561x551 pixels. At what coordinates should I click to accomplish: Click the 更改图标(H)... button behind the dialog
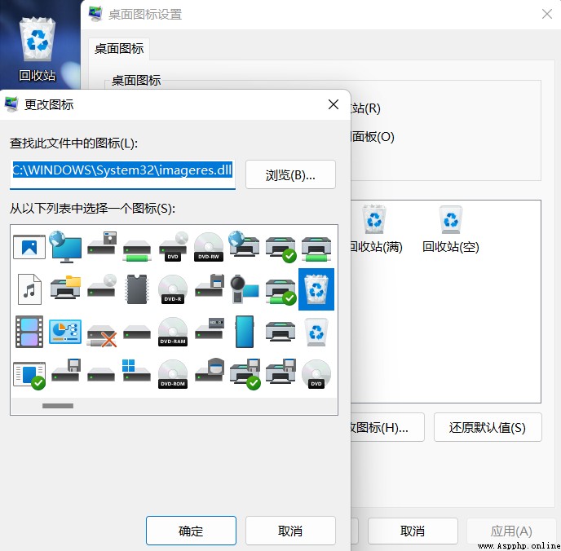[387, 427]
